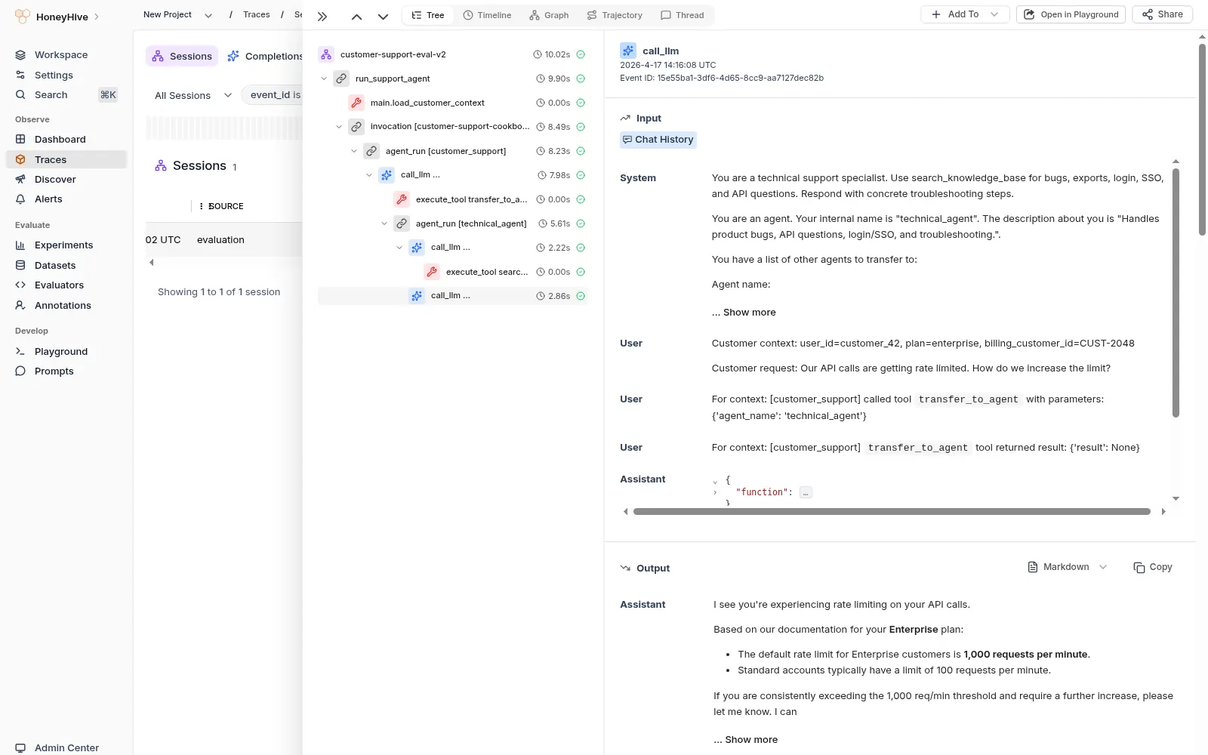Click the Share button
The height and width of the screenshot is (755, 1208).
(1162, 14)
